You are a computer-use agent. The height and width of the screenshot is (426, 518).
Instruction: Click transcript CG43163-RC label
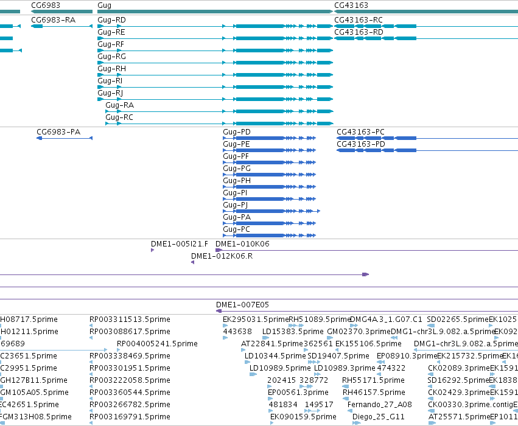tap(359, 20)
